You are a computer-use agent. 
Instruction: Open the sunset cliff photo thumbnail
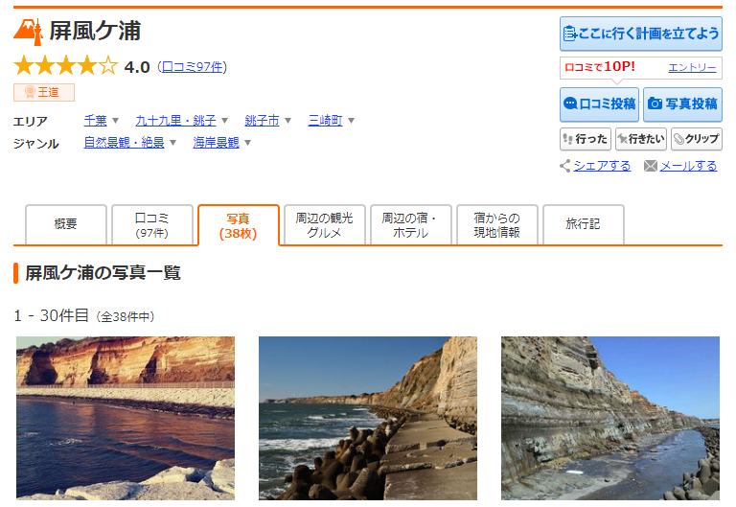coord(126,418)
